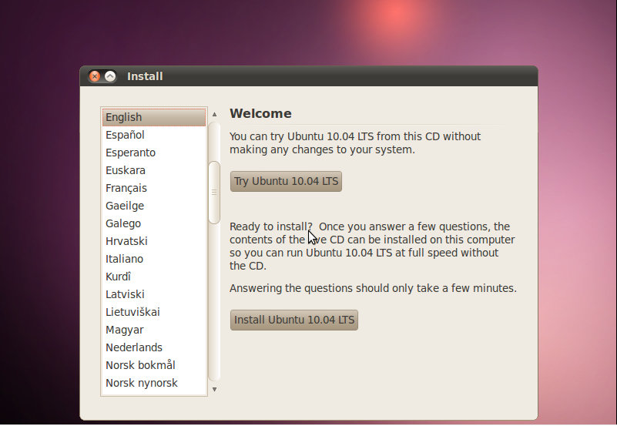Select English in the language list

pos(154,117)
